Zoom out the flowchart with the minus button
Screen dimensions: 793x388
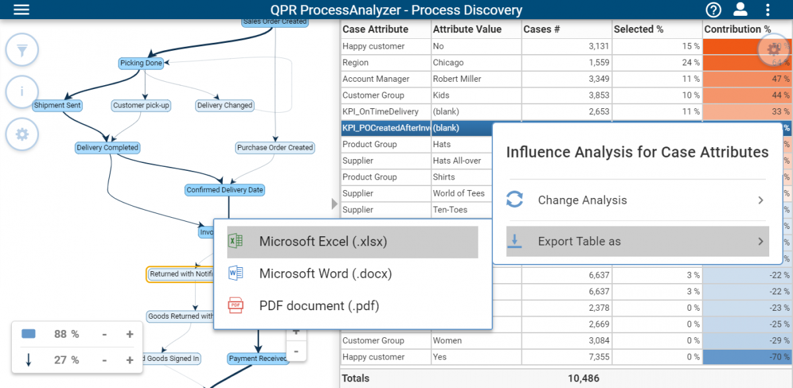click(296, 350)
